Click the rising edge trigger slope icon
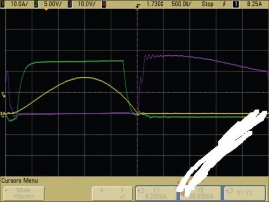This screenshot has width=269, height=202. click(x=224, y=4)
